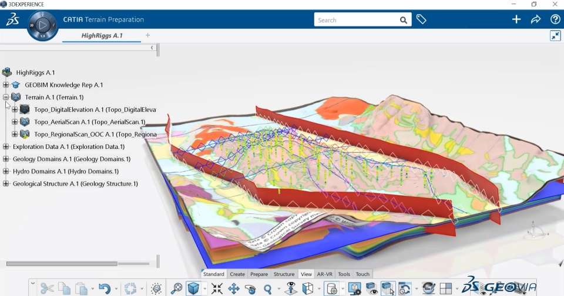Click the Topo_AerialScan node icon

click(x=25, y=122)
